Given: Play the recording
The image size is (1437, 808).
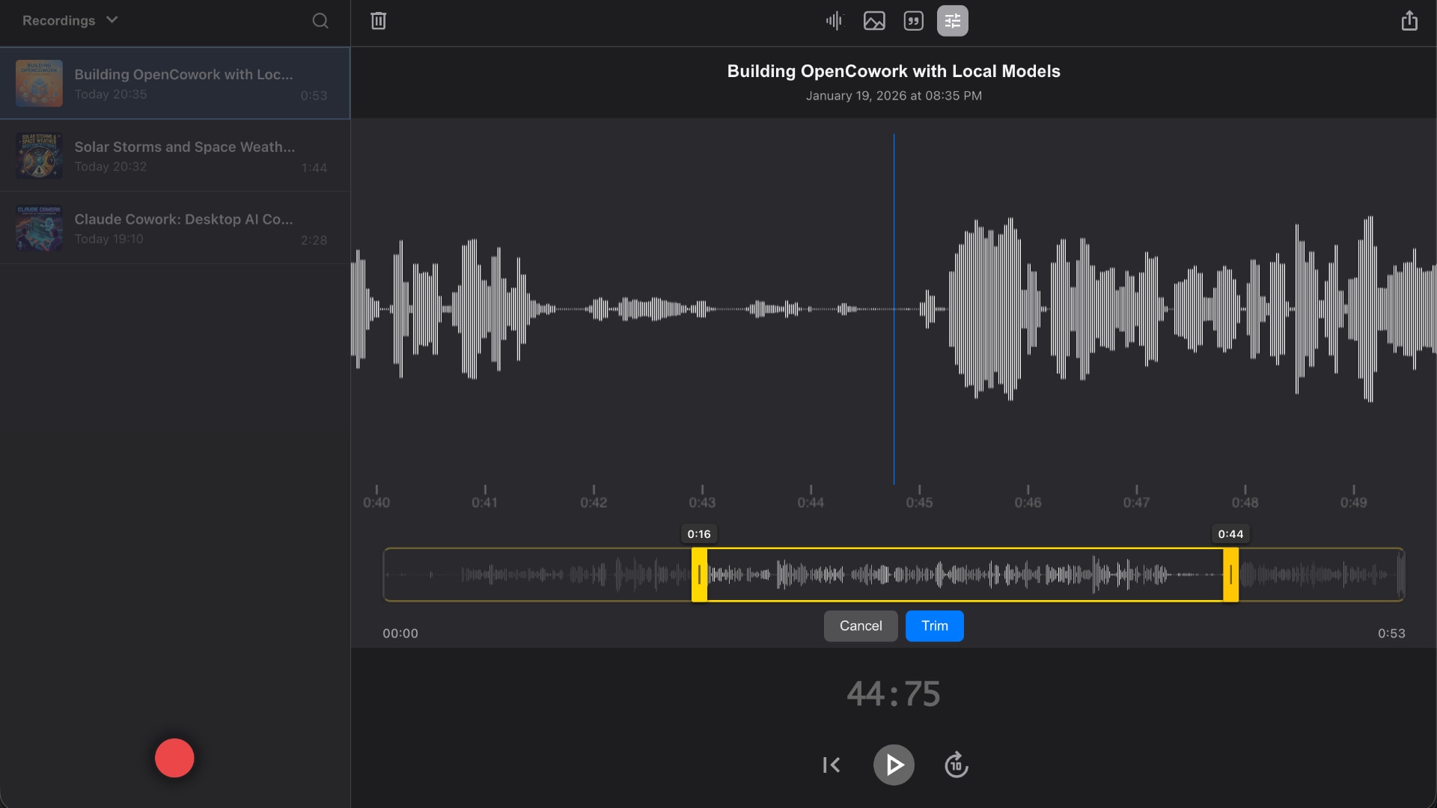Looking at the screenshot, I should [x=894, y=765].
